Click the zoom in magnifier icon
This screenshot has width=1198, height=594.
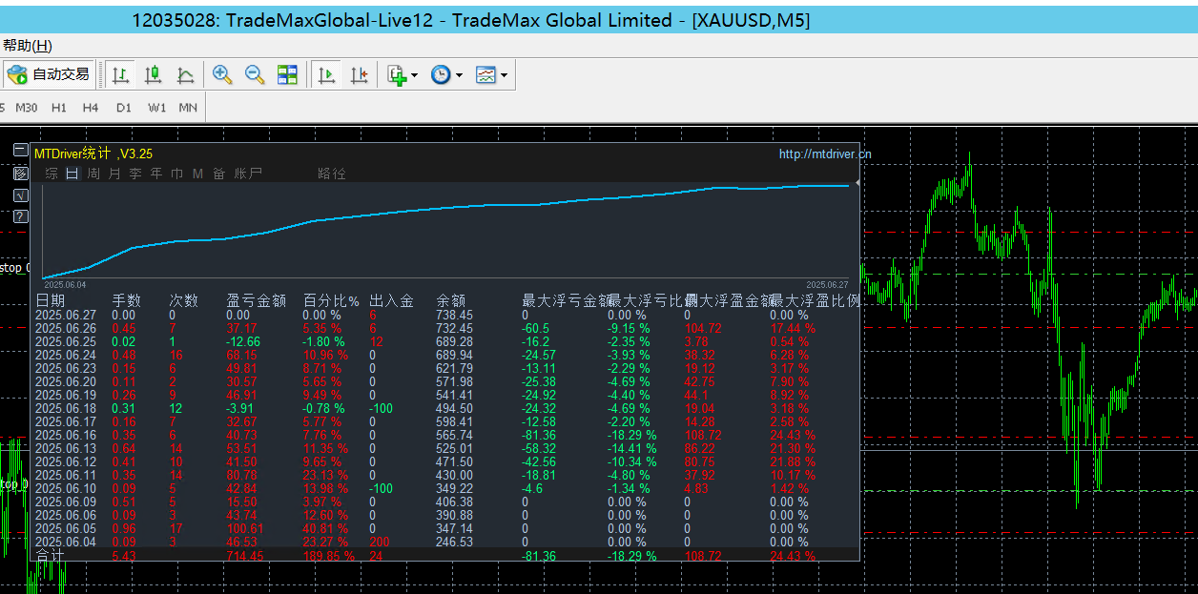click(x=222, y=74)
